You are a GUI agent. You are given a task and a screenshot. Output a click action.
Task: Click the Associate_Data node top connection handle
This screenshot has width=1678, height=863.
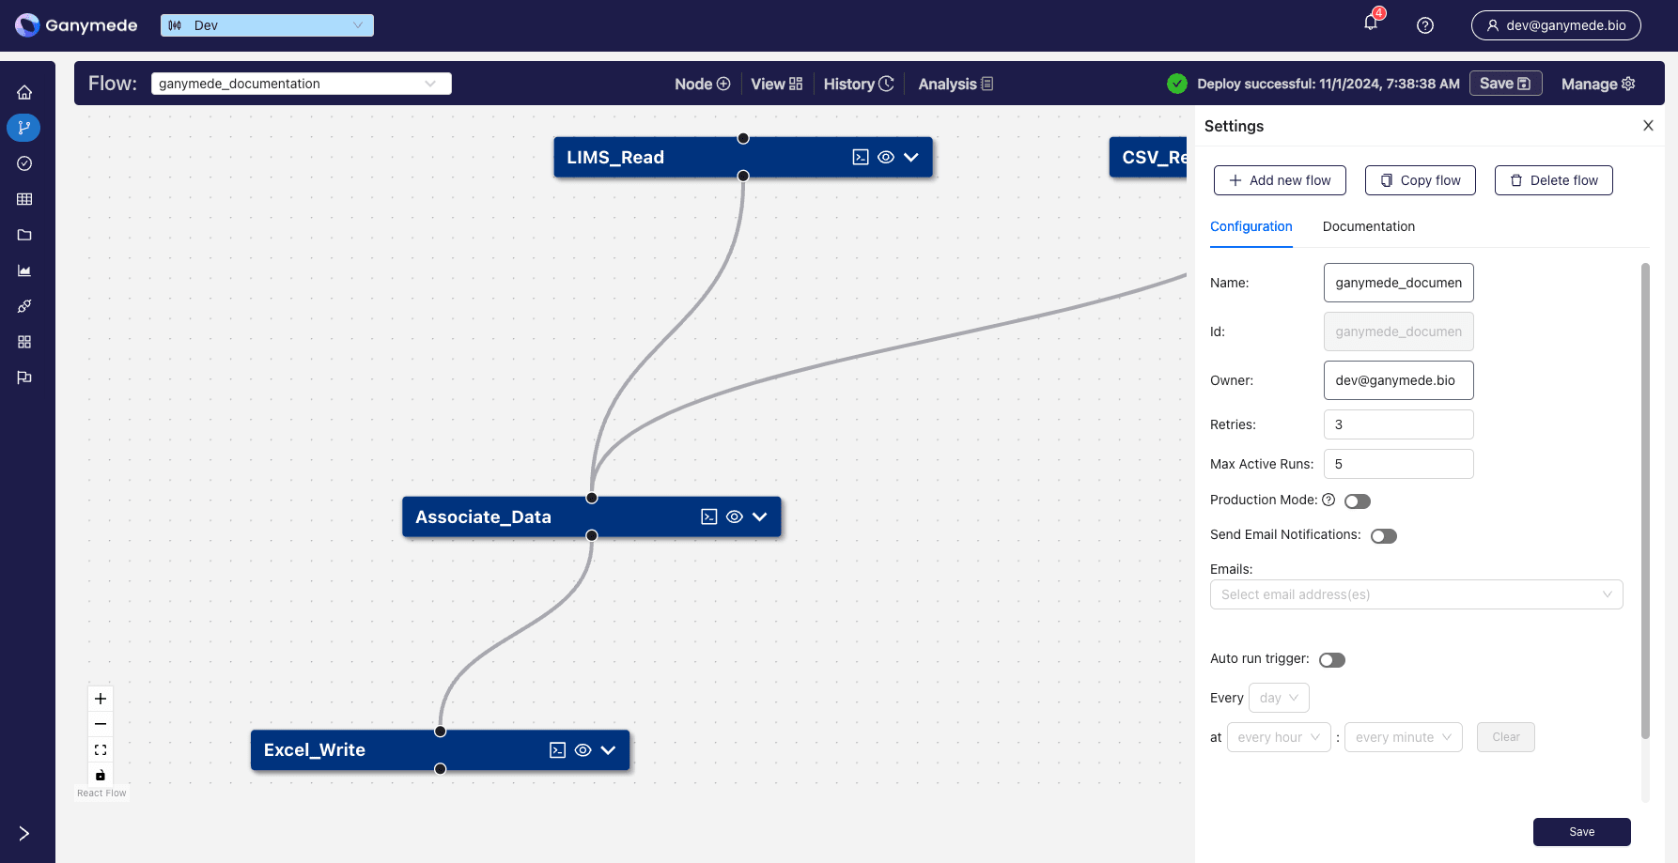tap(592, 498)
